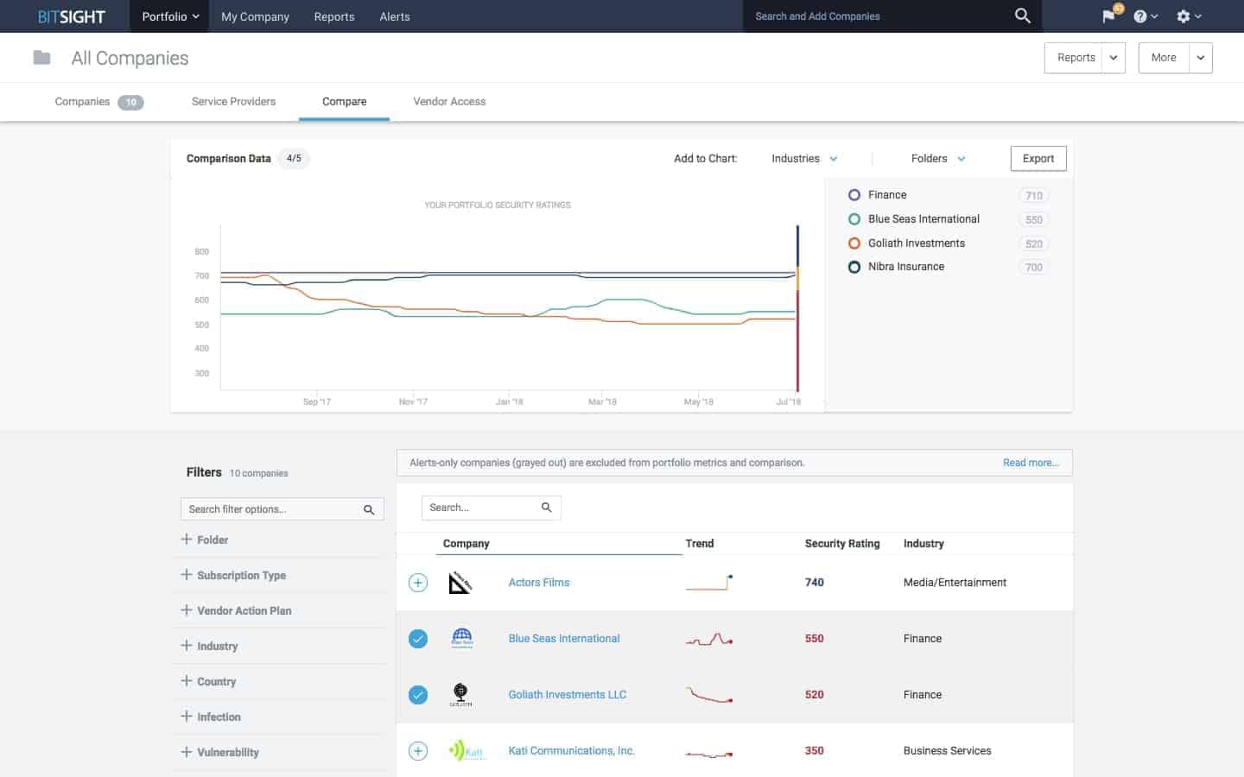
Task: Click the Reports button on the page header
Action: tap(1076, 58)
